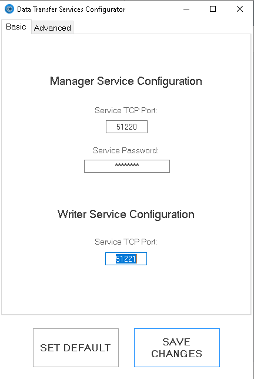Maximize the Configurator window
The height and width of the screenshot is (379, 254).
coord(213,9)
